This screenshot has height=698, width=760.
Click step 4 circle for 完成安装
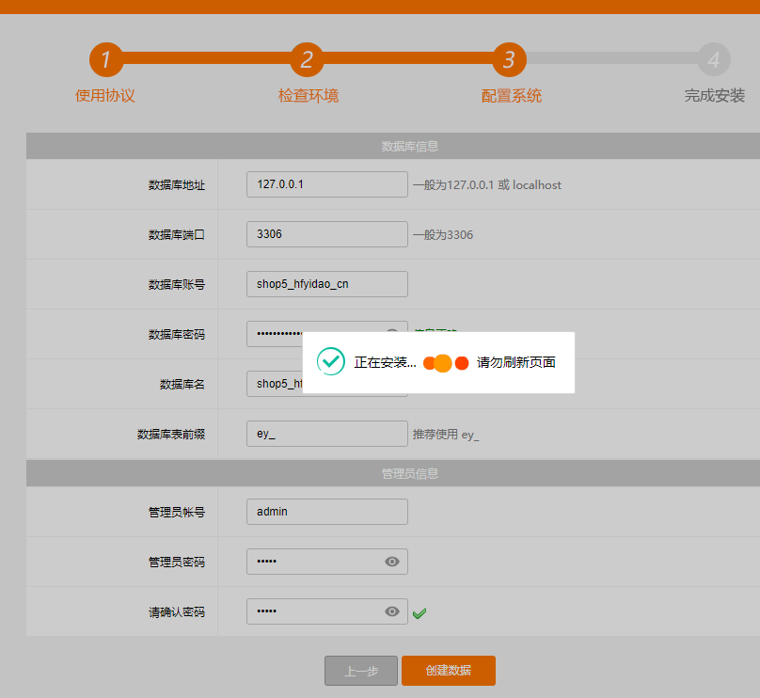coord(714,59)
